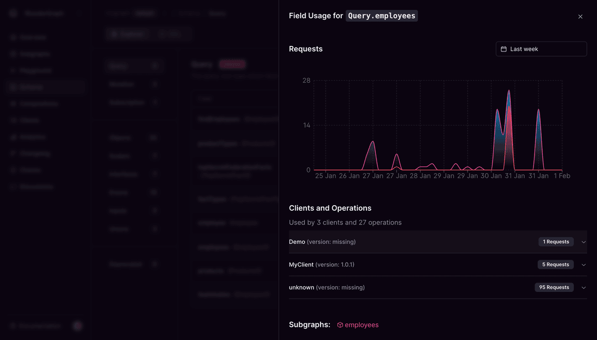597x340 pixels.
Task: Expand the MyClient row chevron
Action: [583, 265]
